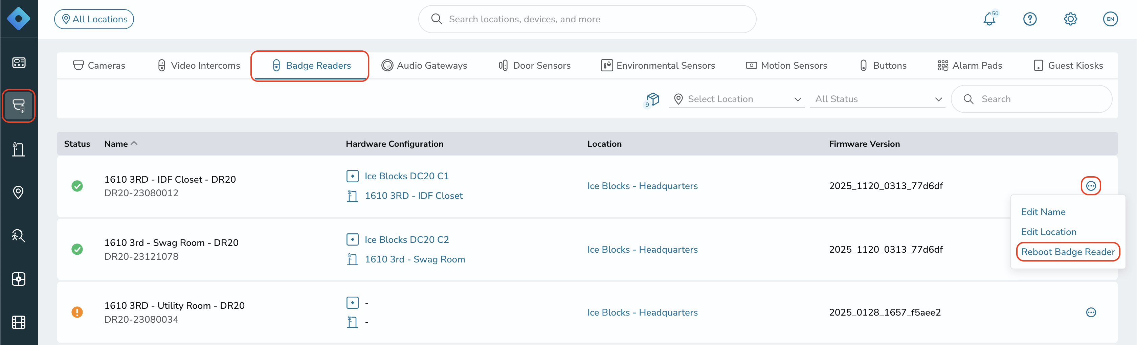Switch to the Guest Kiosks tab
The width and height of the screenshot is (1137, 345).
tap(1068, 65)
